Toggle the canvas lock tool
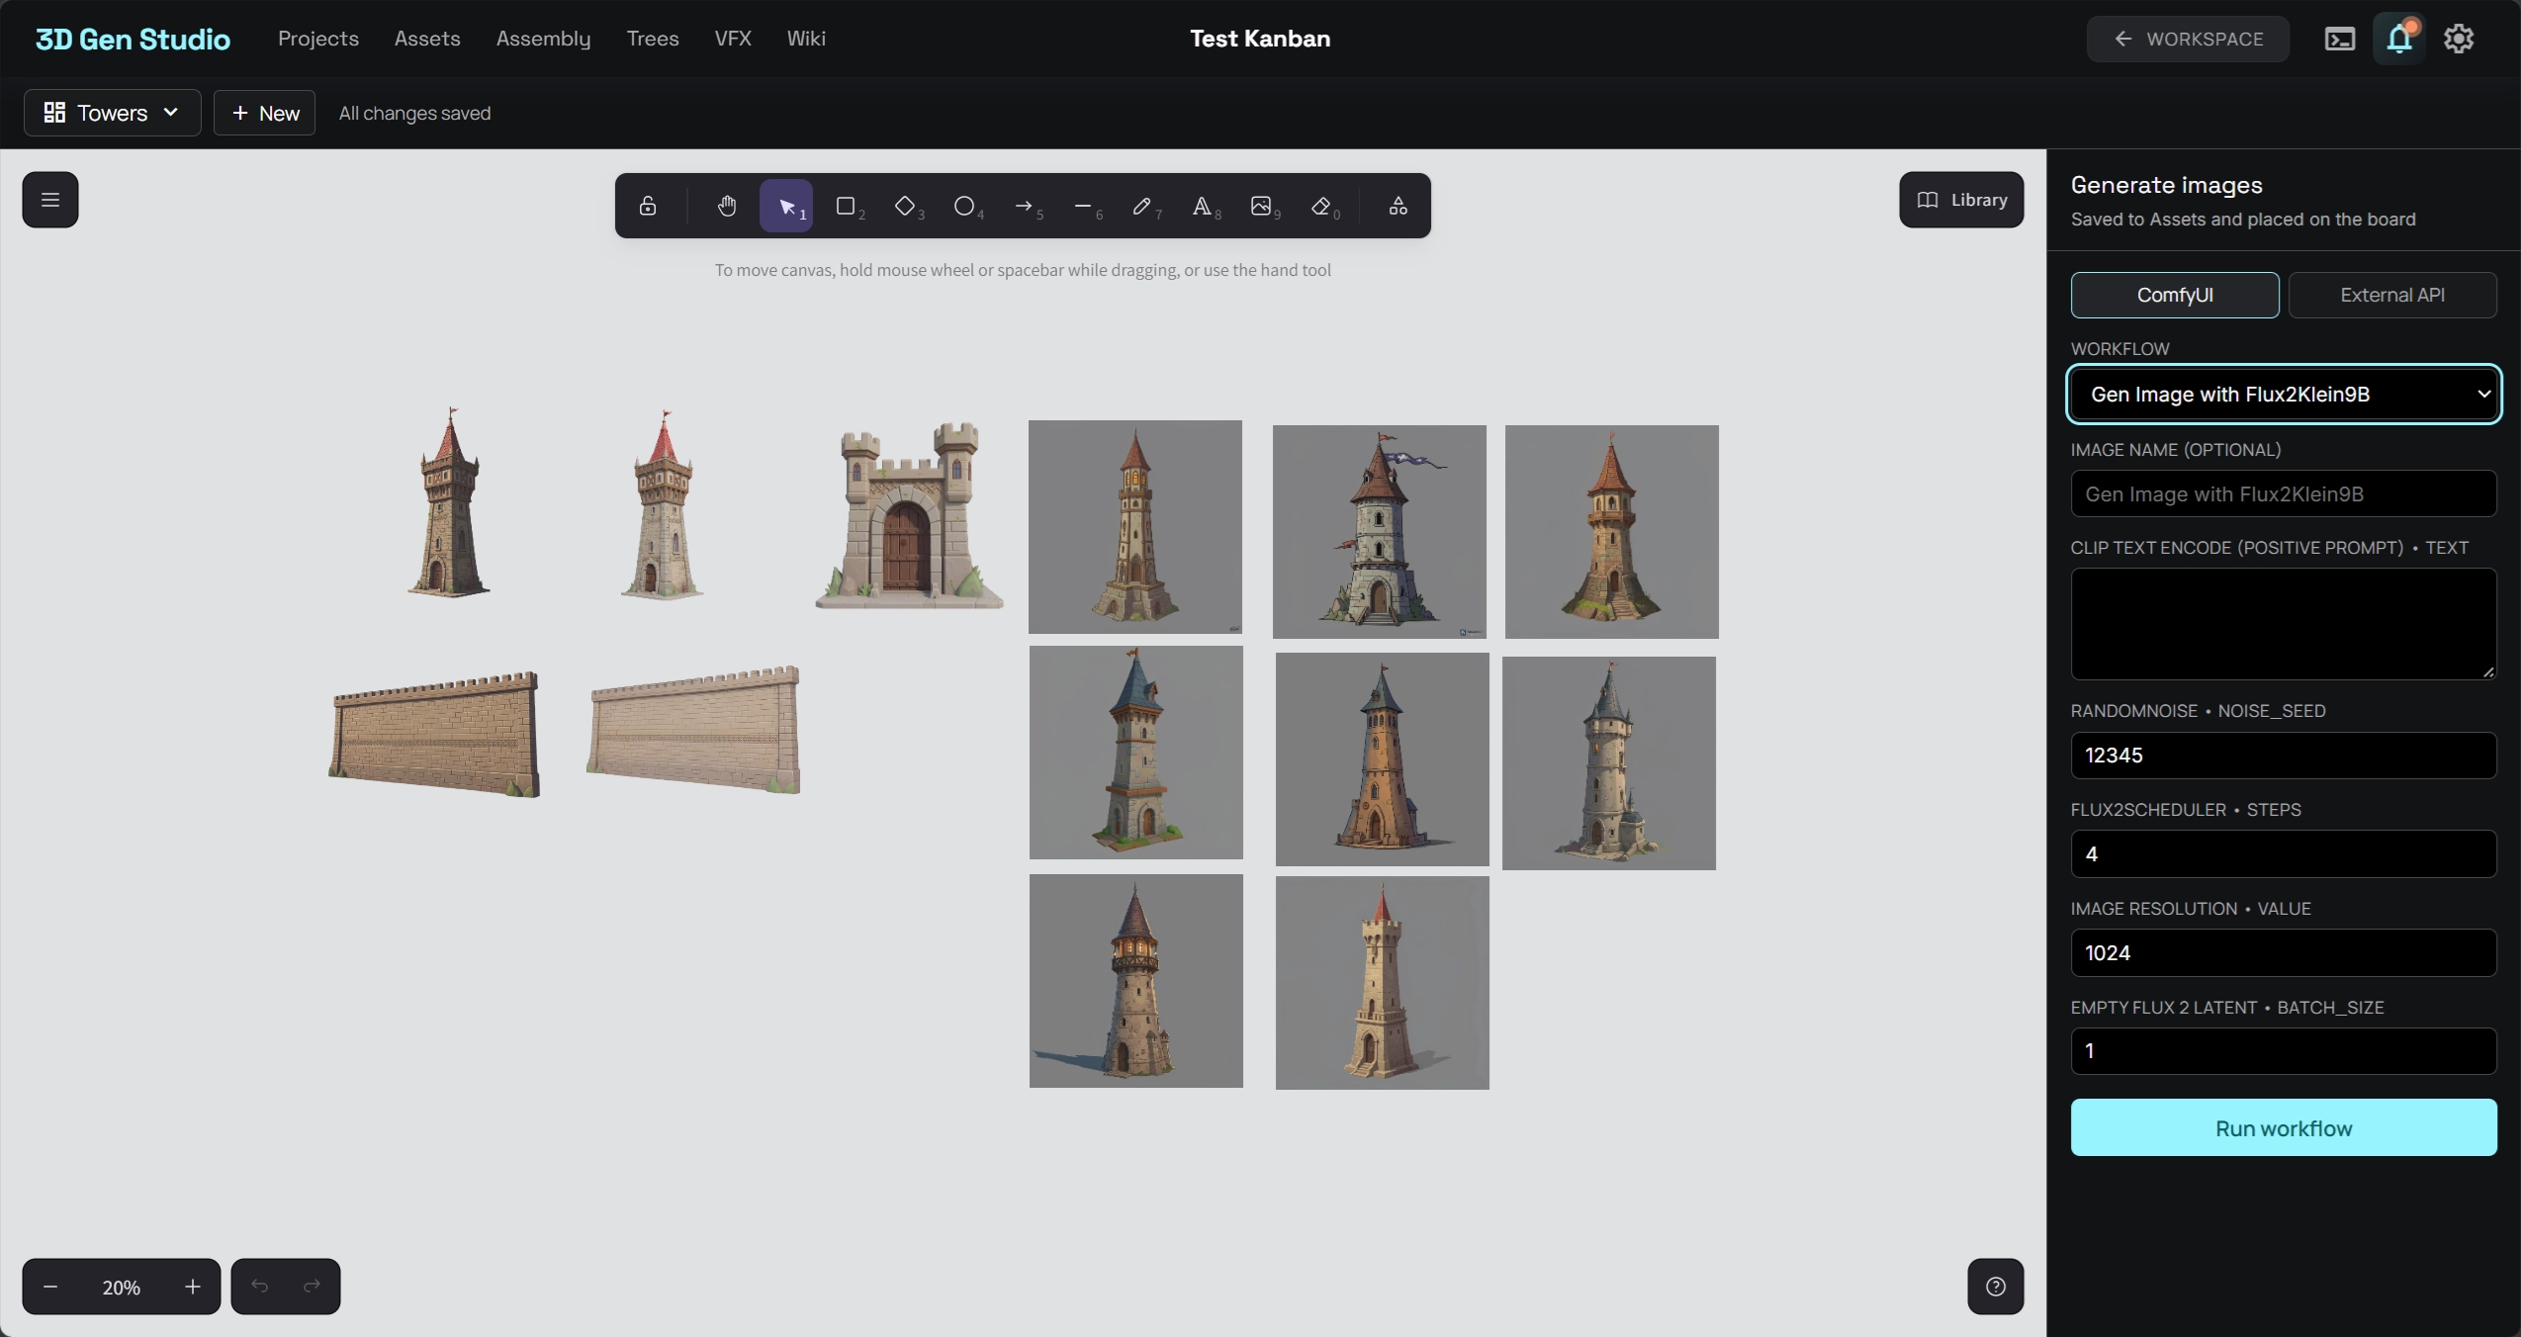Viewport: 2521px width, 1337px height. click(x=647, y=206)
